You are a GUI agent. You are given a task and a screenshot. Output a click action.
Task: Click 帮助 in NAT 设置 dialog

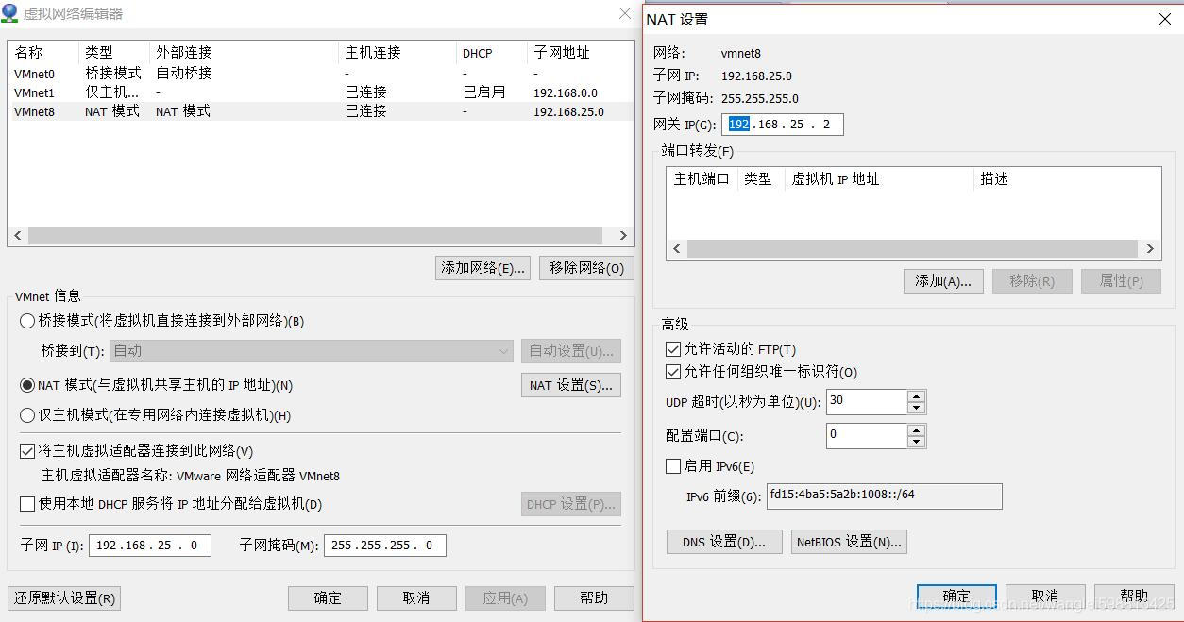[x=1134, y=597]
